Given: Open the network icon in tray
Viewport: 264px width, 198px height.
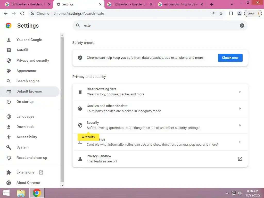Looking at the screenshot, I should pos(234,193).
